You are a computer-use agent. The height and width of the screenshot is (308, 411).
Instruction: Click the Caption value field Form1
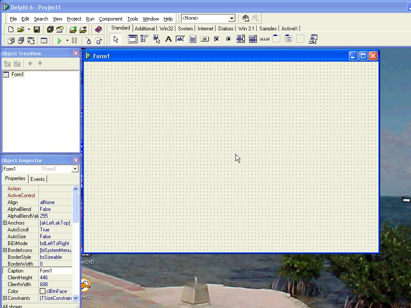click(55, 270)
